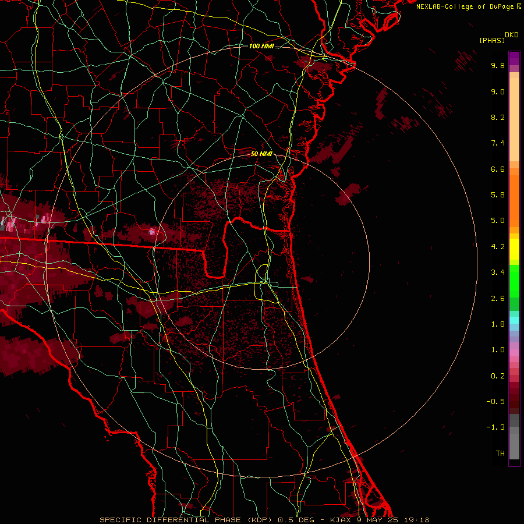Click the 1.0 legend value
Image resolution: width=524 pixels, height=524 pixels.
pos(498,350)
